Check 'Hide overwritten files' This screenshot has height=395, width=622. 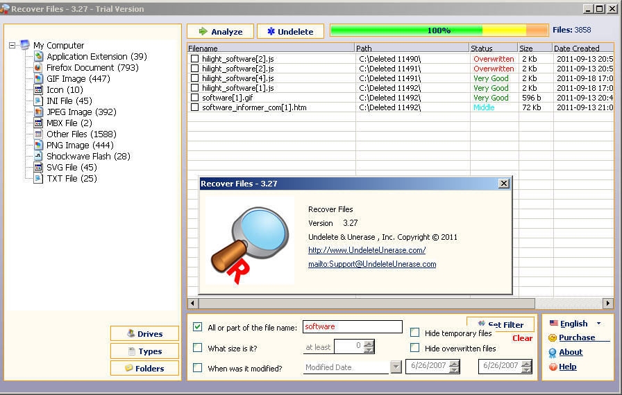tap(415, 347)
